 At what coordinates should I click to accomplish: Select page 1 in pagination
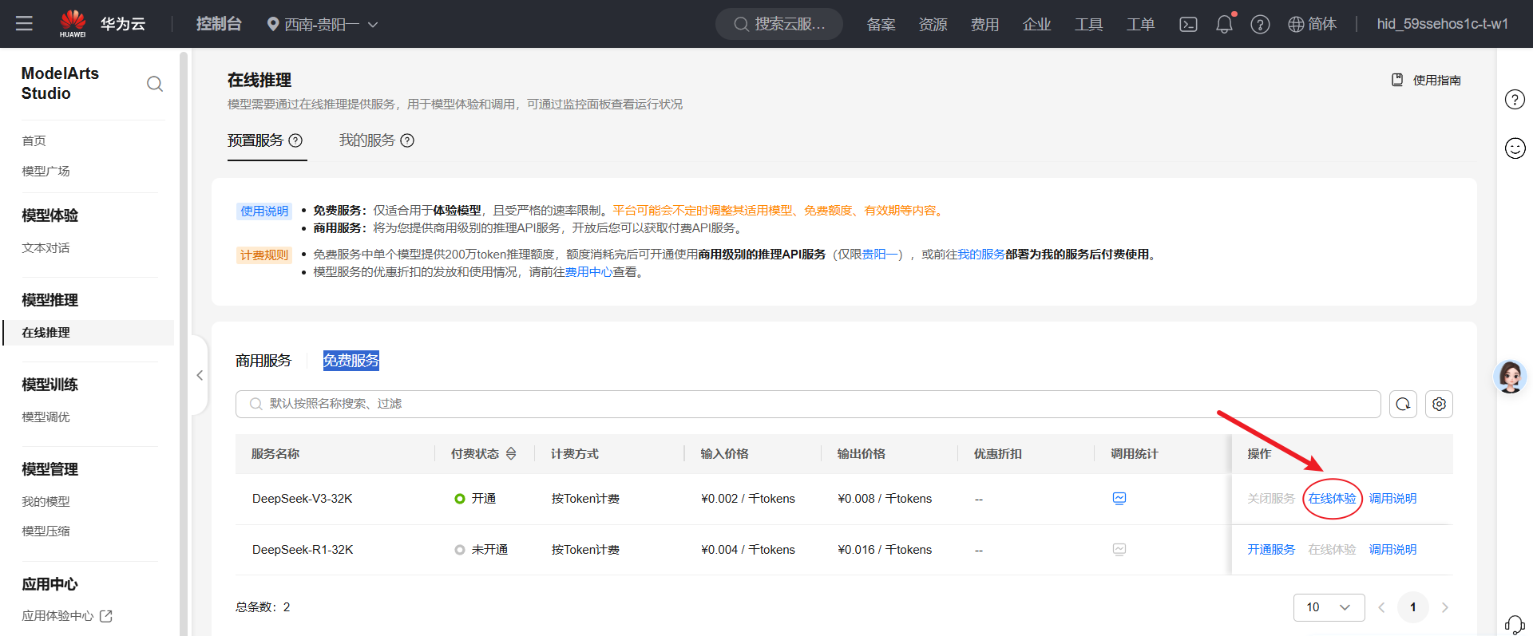pos(1412,607)
